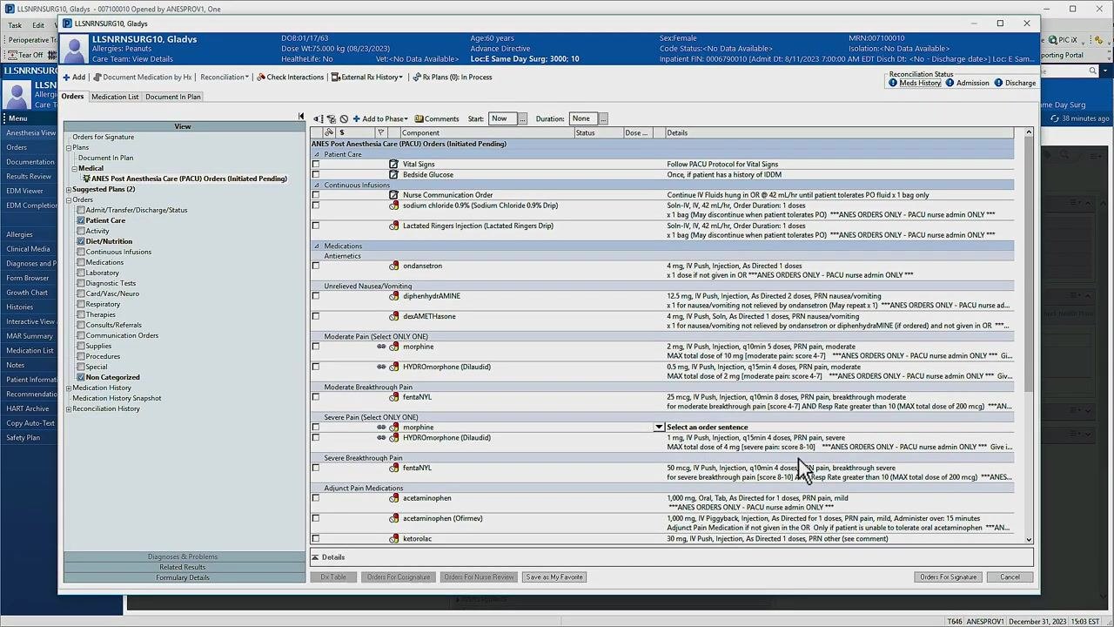Click the link icon beside HYDROmorphone moderate pain
This screenshot has width=1114, height=627.
coord(381,367)
